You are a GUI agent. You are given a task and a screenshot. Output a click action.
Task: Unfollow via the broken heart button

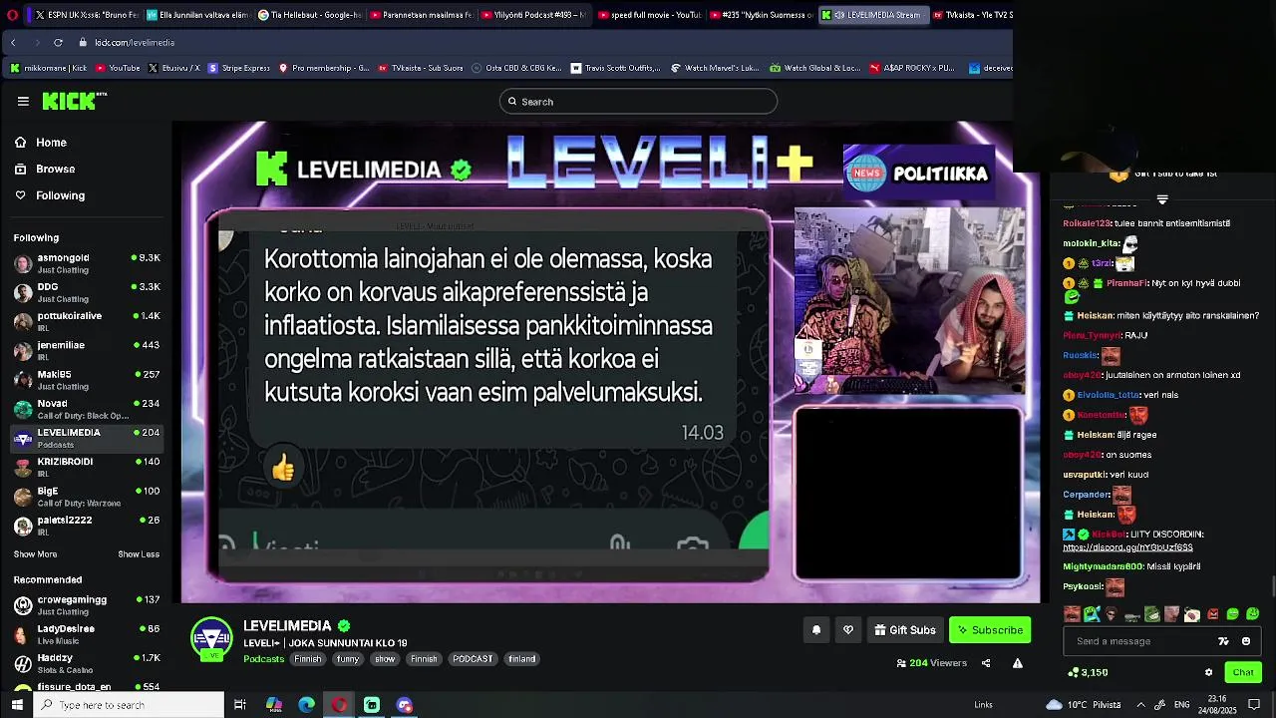point(848,630)
